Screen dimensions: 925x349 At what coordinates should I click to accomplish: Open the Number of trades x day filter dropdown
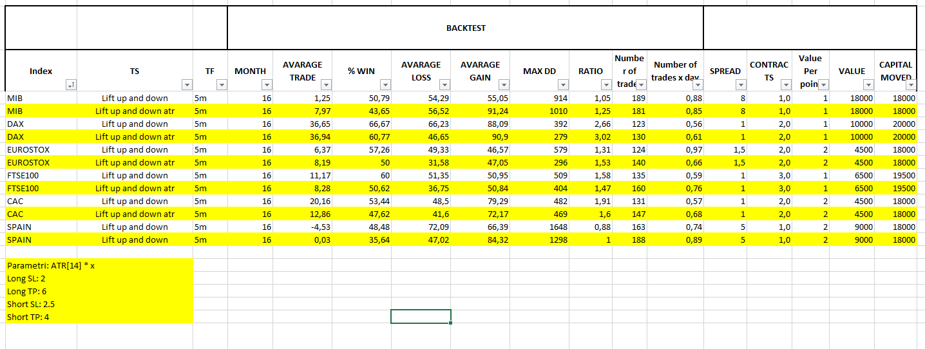(698, 85)
